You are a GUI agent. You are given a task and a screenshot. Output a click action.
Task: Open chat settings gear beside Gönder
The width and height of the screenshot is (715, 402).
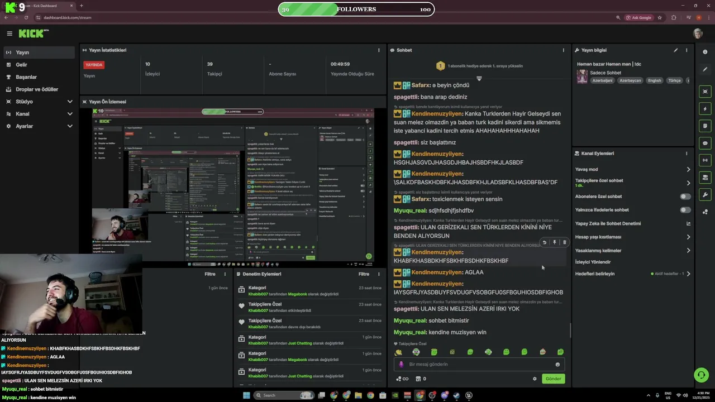[535, 379]
